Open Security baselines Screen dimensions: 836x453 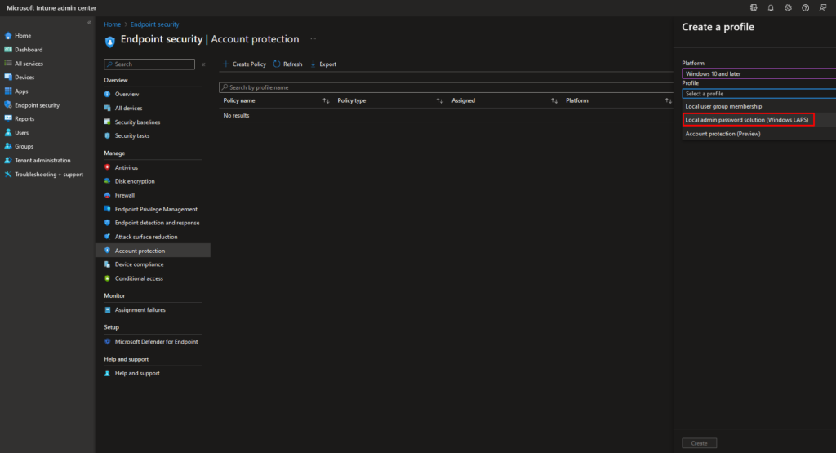[x=137, y=122]
